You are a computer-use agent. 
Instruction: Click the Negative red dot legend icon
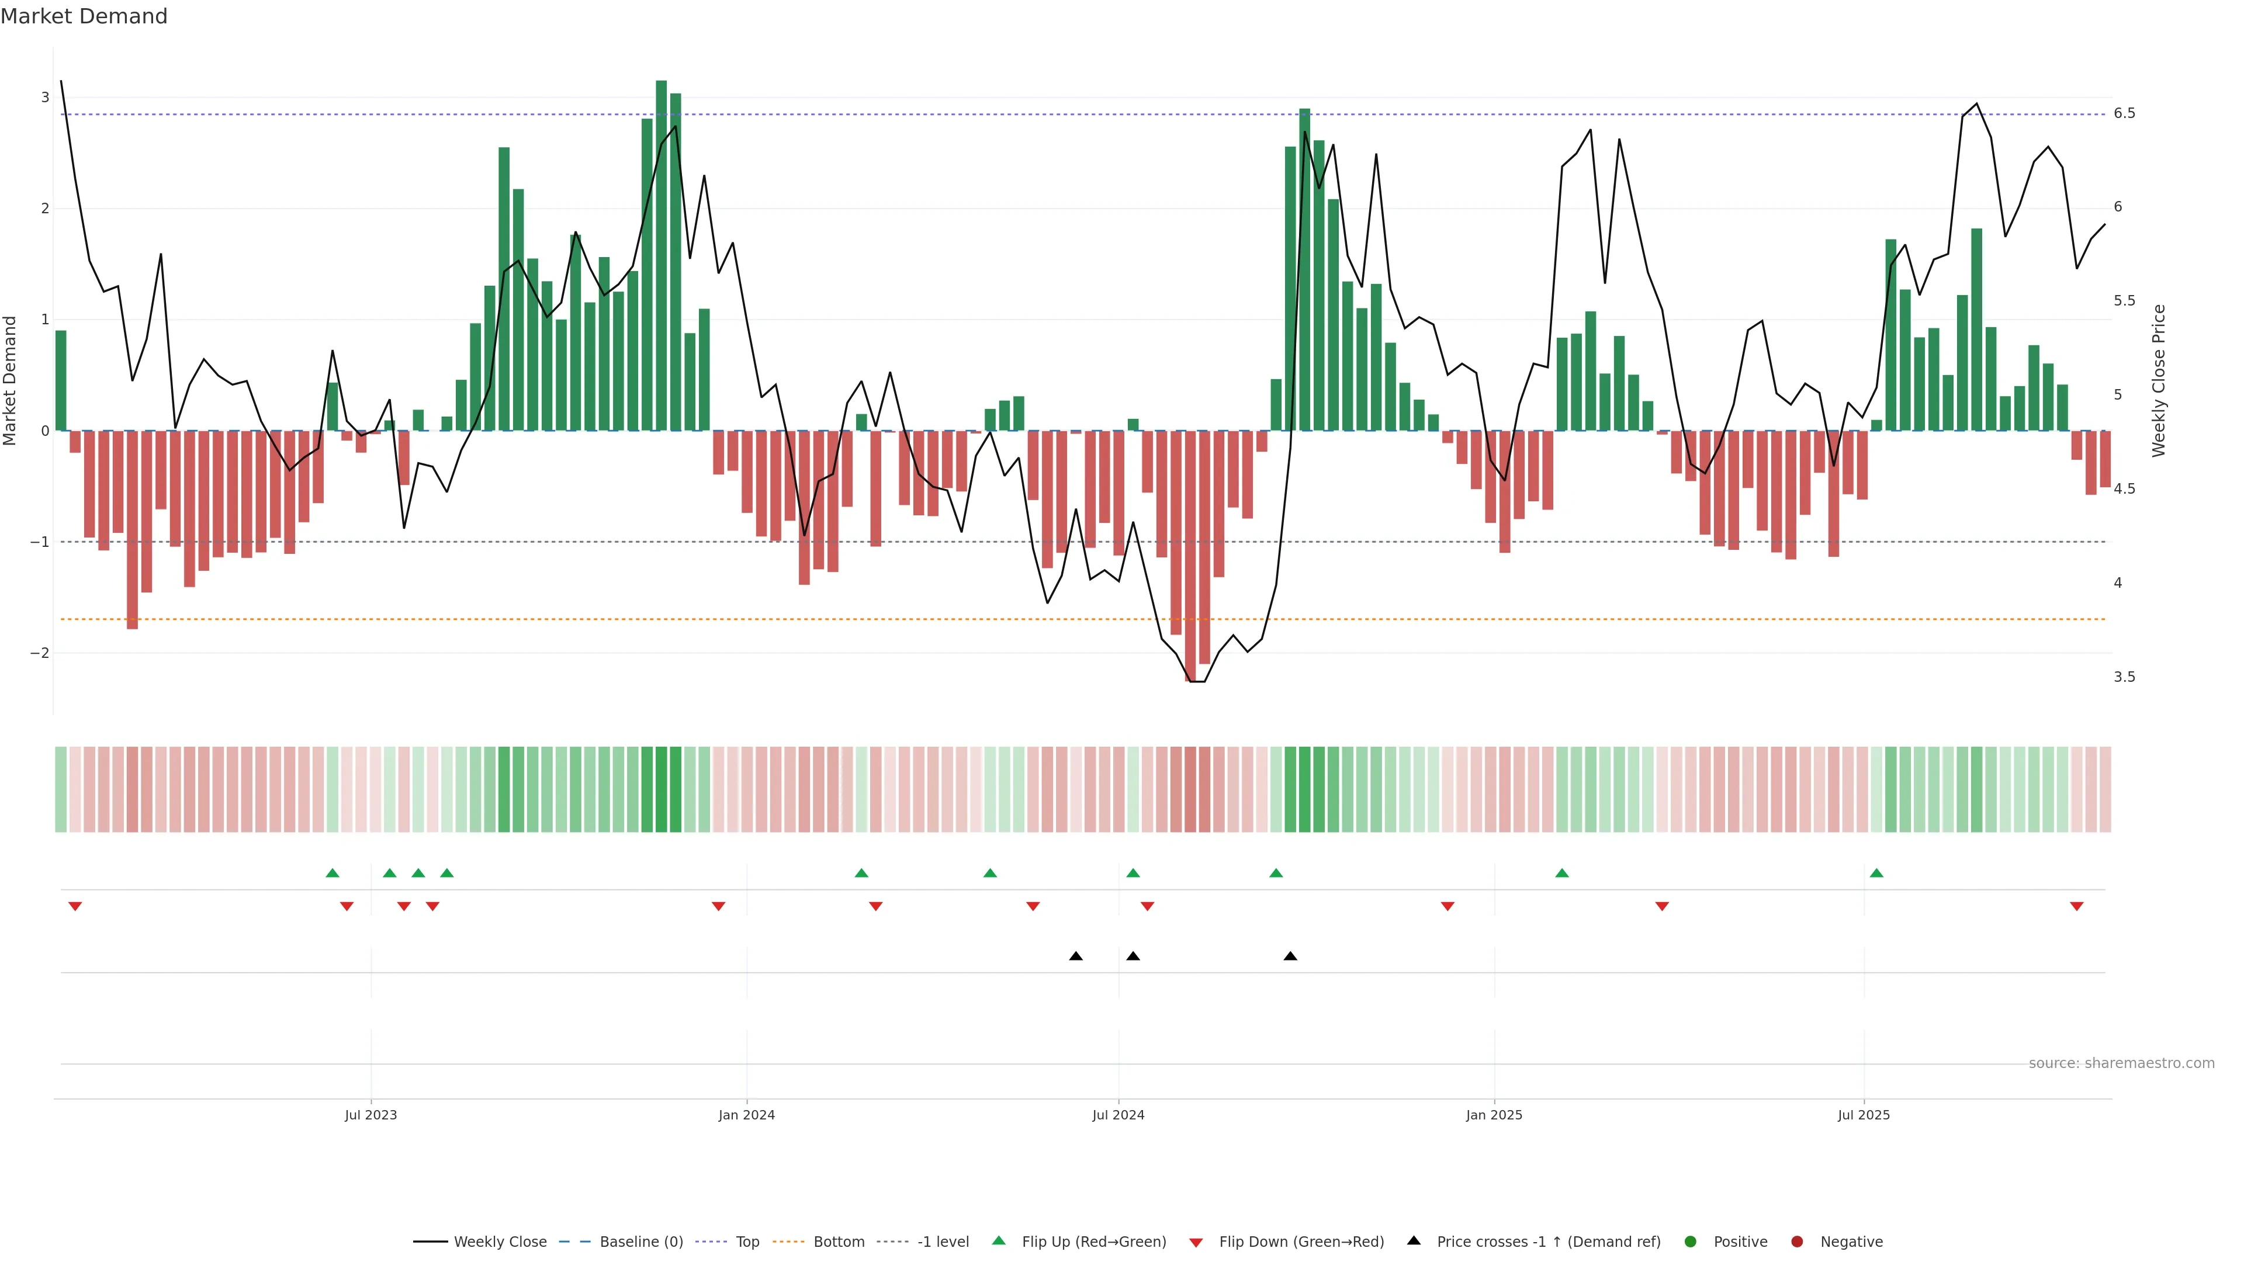click(1797, 1242)
